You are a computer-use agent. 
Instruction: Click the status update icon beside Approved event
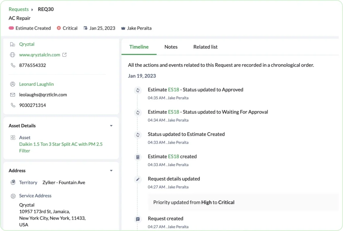138,90
